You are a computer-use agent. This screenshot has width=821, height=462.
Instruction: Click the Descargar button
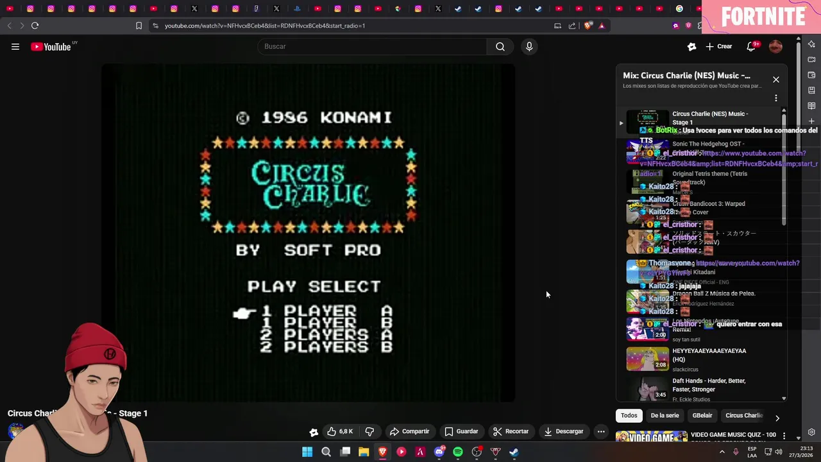coord(564,431)
